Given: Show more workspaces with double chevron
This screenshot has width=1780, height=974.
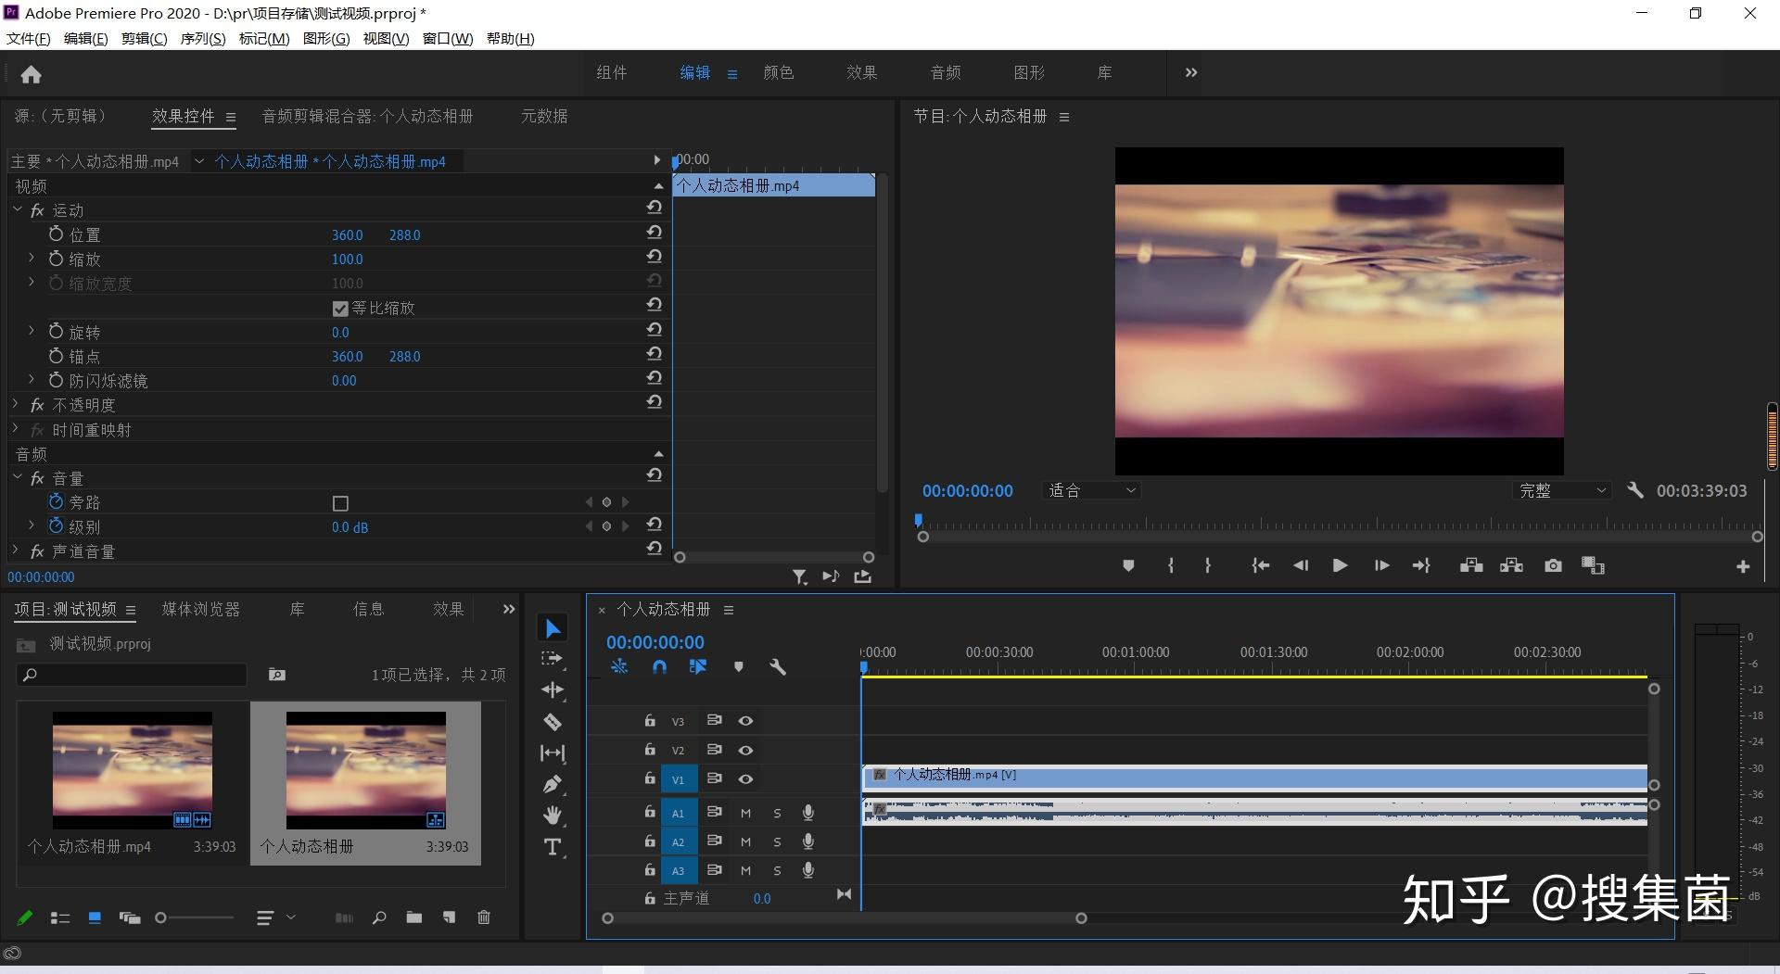Looking at the screenshot, I should [x=1191, y=72].
